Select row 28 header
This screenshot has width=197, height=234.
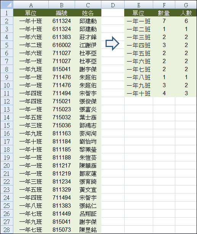[7, 230]
